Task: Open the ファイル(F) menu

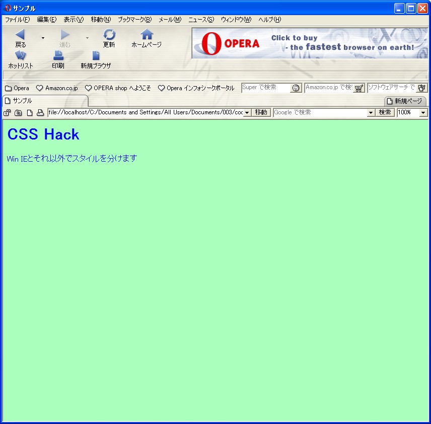Action: click(x=17, y=20)
